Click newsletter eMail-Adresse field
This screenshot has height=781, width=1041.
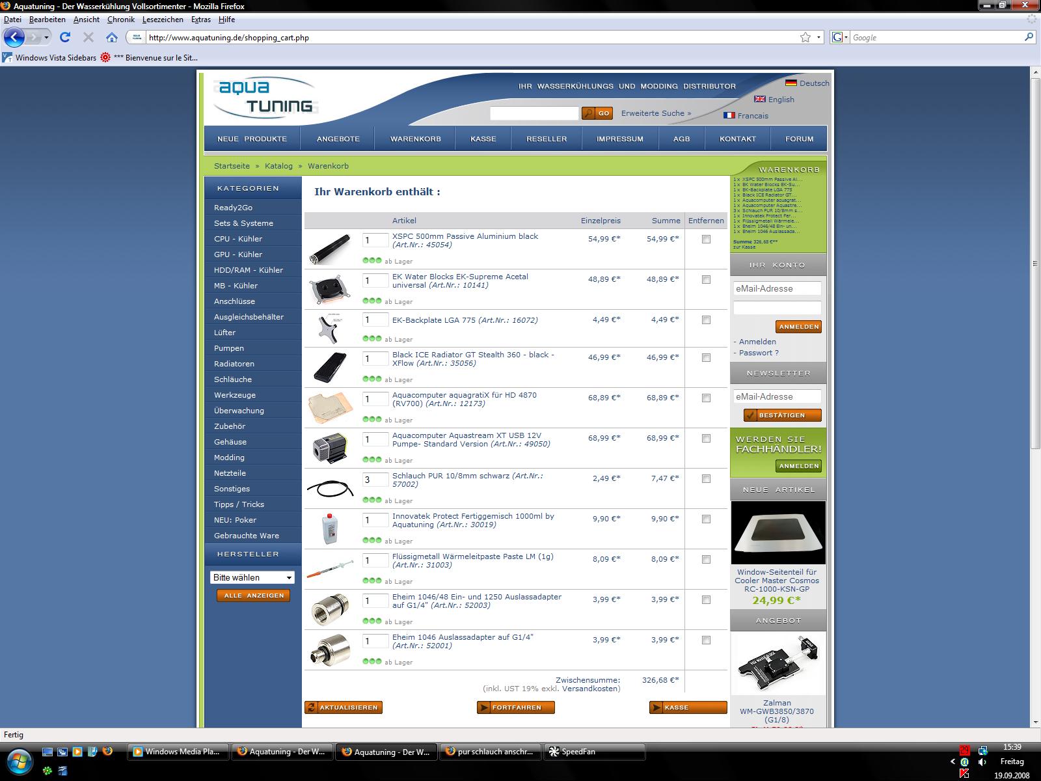click(777, 396)
